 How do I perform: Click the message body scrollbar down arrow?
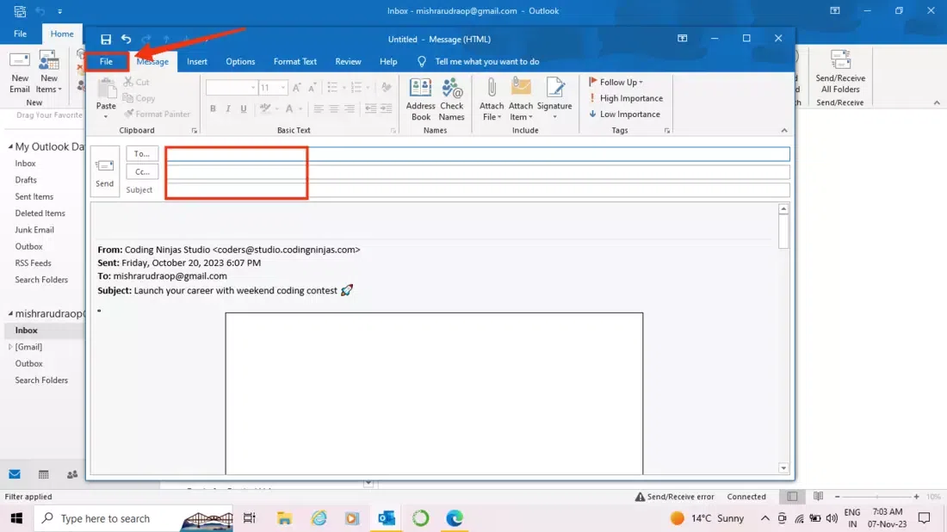[783, 468]
